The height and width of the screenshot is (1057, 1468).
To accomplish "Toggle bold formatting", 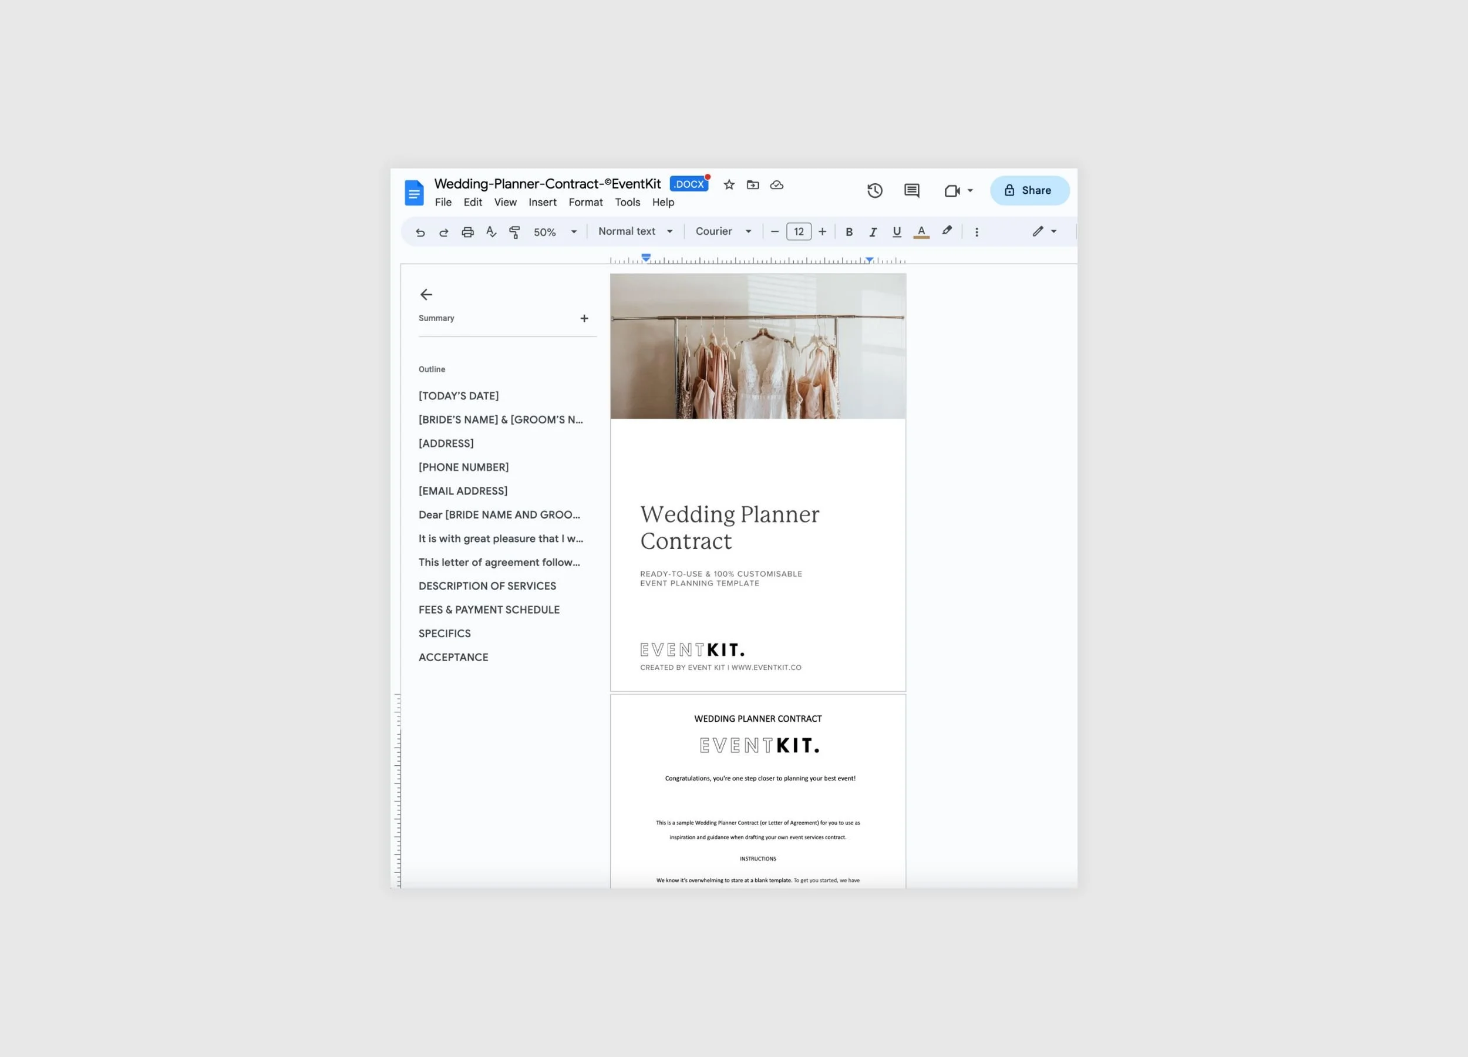I will tap(849, 231).
